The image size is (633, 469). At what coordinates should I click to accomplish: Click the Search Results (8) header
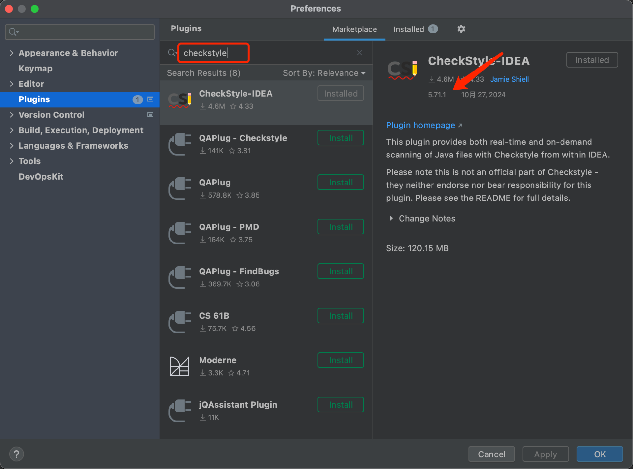tap(203, 73)
